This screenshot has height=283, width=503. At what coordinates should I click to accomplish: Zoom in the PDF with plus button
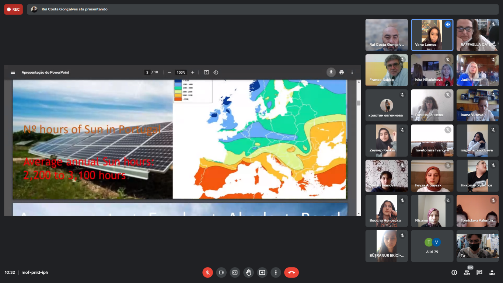192,72
